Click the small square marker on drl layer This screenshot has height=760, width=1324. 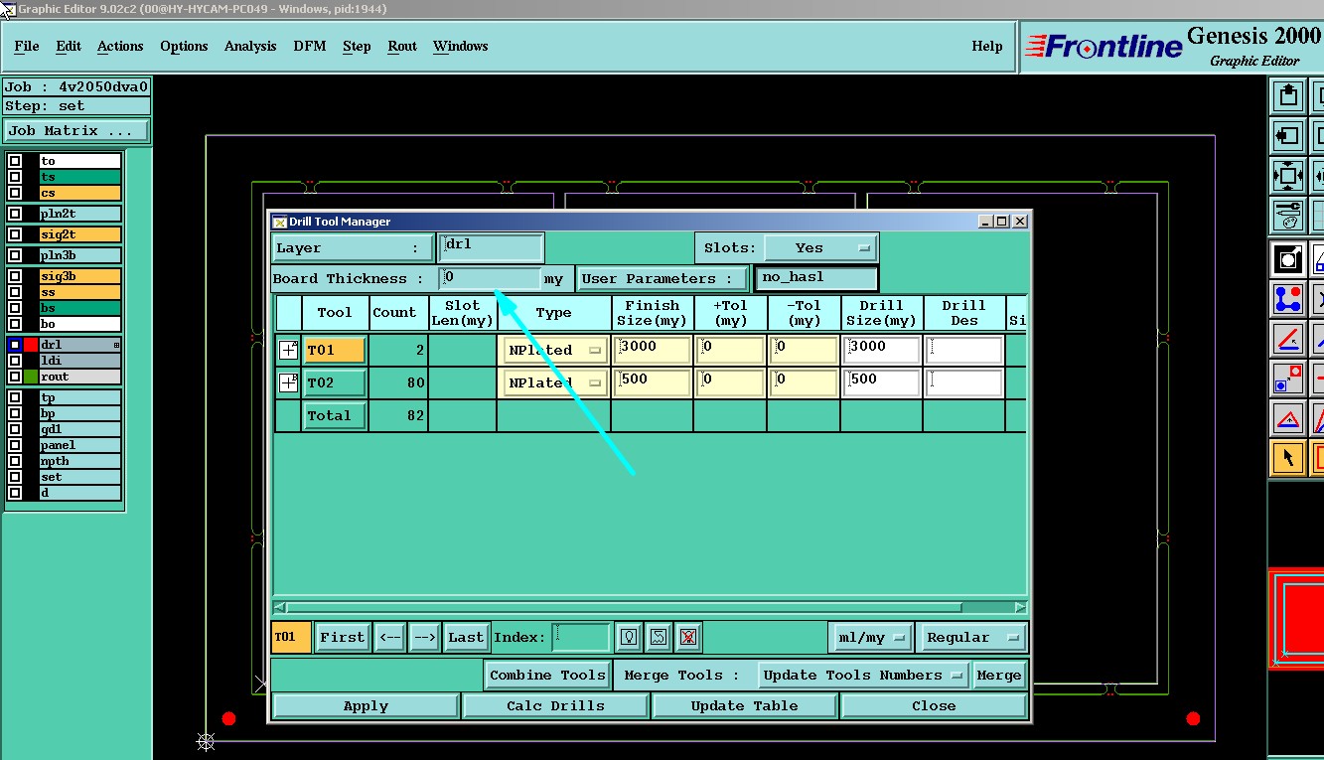[x=116, y=345]
